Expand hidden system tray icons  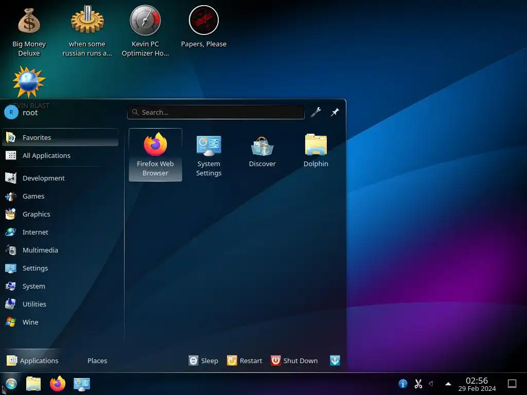pyautogui.click(x=448, y=384)
